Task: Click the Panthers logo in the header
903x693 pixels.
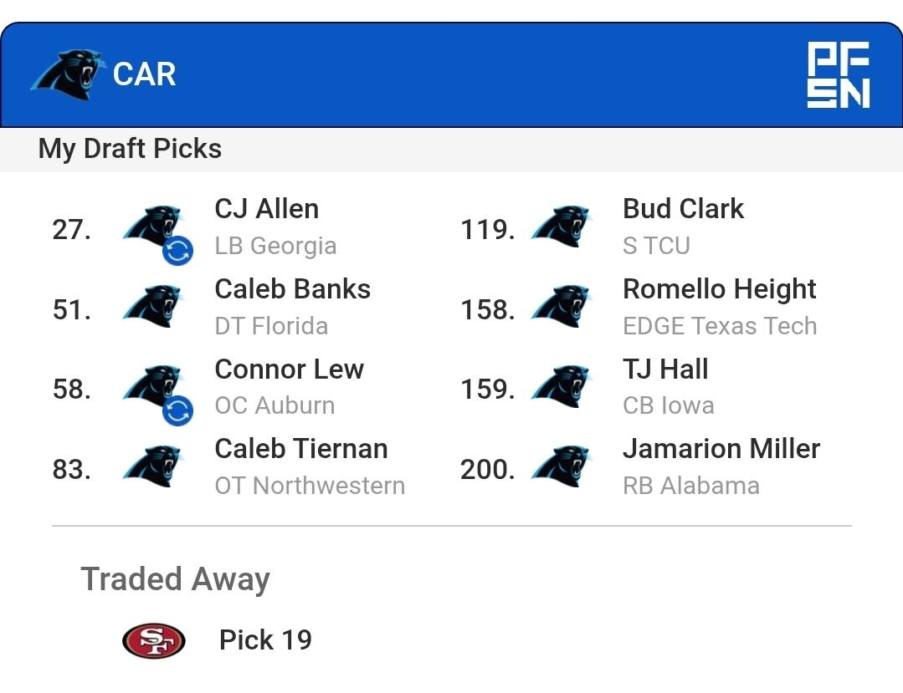Action: pos(68,74)
